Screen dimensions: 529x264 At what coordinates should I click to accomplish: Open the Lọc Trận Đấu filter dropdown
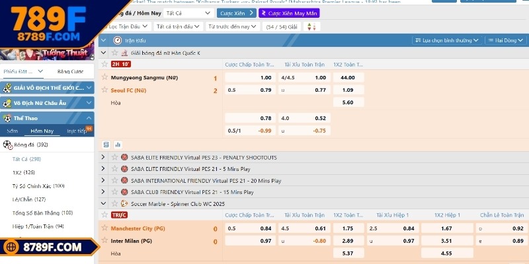(126, 26)
